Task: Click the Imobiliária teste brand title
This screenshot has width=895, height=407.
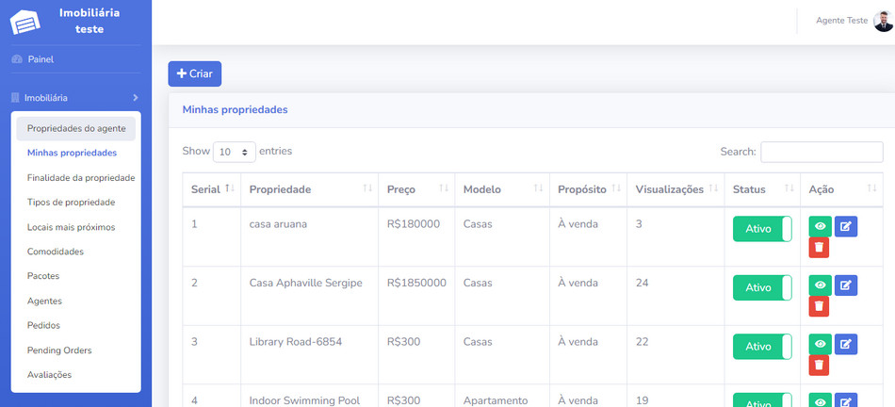Action: pyautogui.click(x=89, y=21)
